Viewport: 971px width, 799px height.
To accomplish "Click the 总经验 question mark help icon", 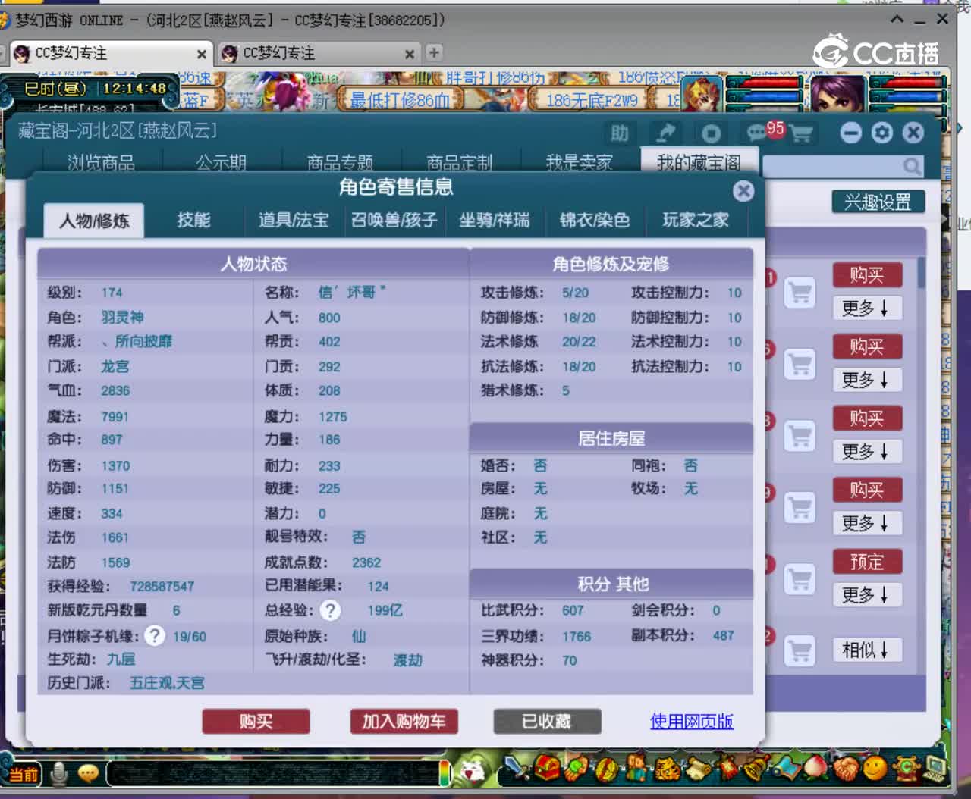I will click(x=330, y=610).
